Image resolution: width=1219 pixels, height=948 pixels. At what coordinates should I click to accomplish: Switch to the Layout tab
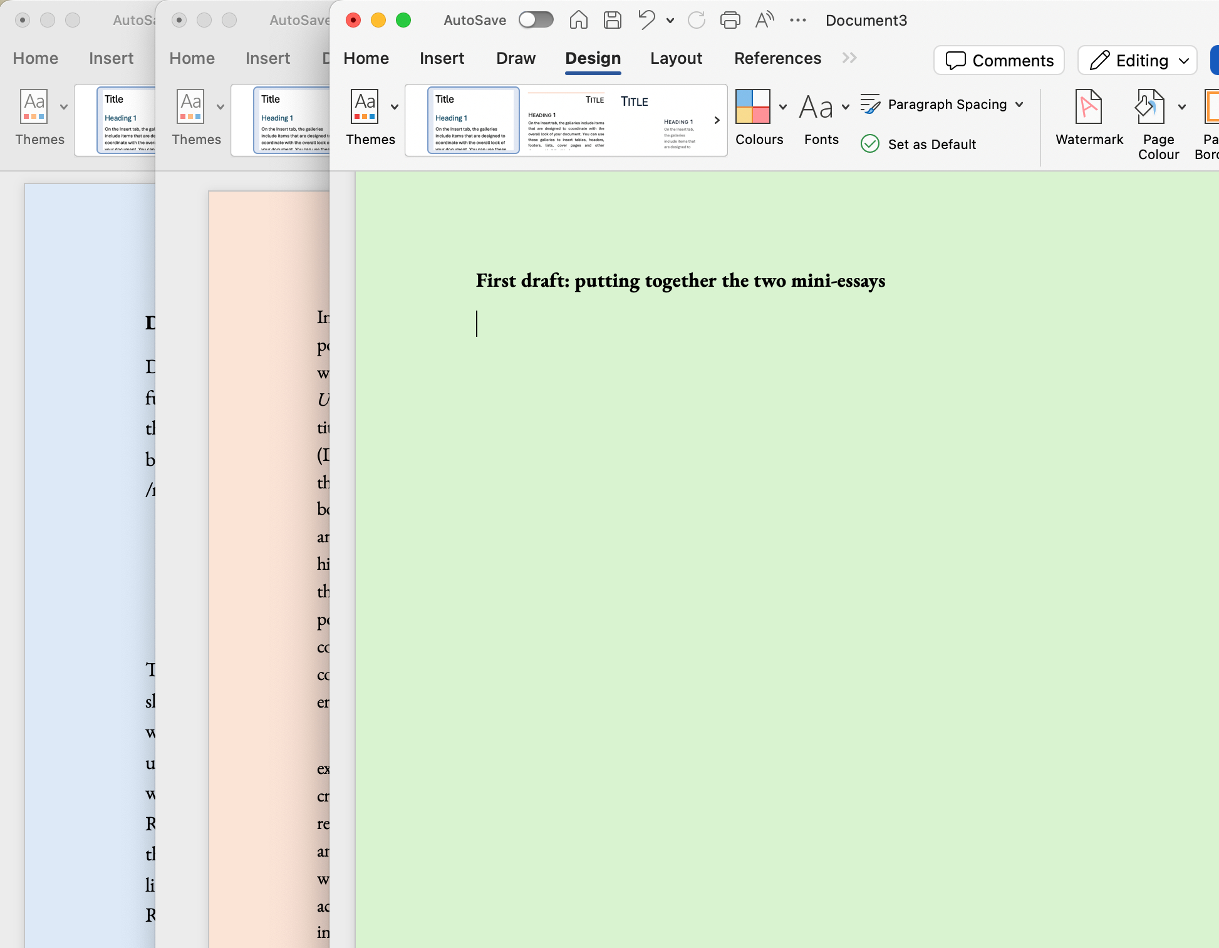pyautogui.click(x=676, y=58)
